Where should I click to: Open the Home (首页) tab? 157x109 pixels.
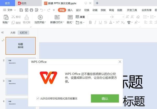click(x=7, y=3)
